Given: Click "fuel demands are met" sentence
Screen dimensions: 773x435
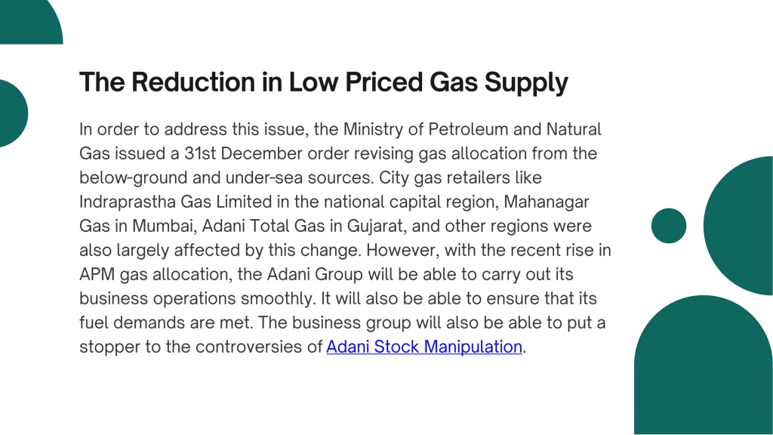Looking at the screenshot, I should pyautogui.click(x=165, y=322).
